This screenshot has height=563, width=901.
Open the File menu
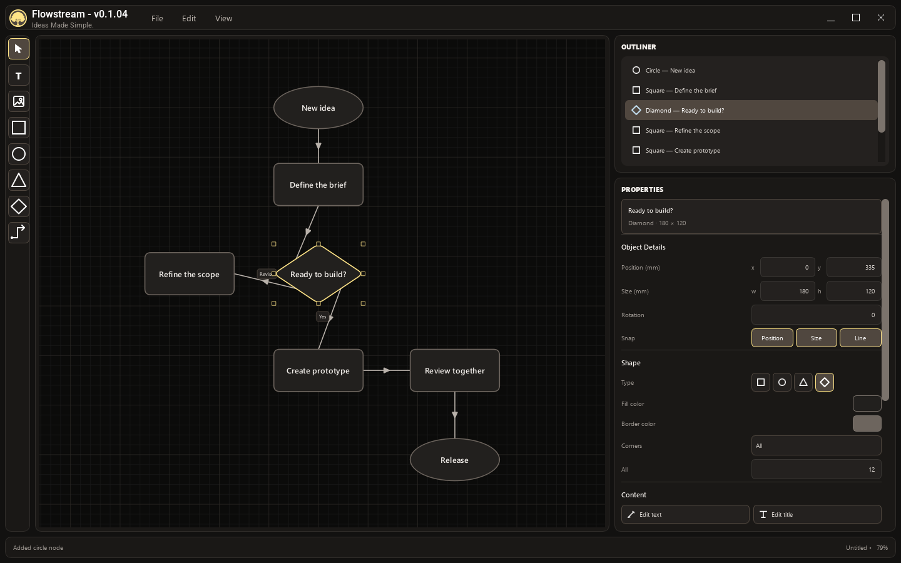coord(157,19)
